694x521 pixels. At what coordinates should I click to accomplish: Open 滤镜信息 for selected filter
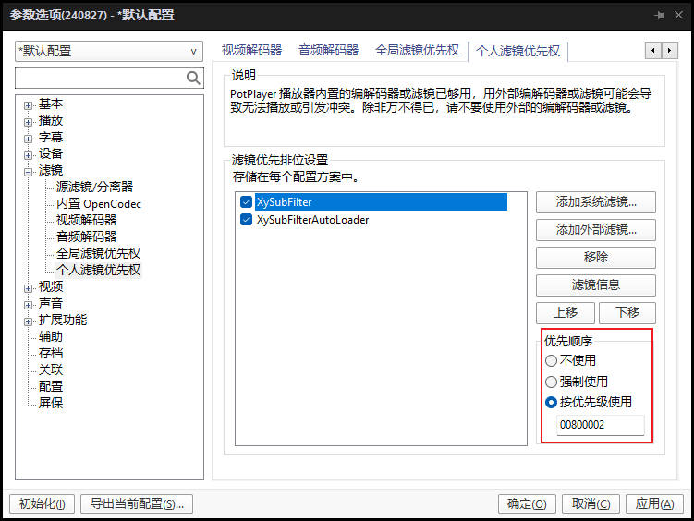point(596,285)
